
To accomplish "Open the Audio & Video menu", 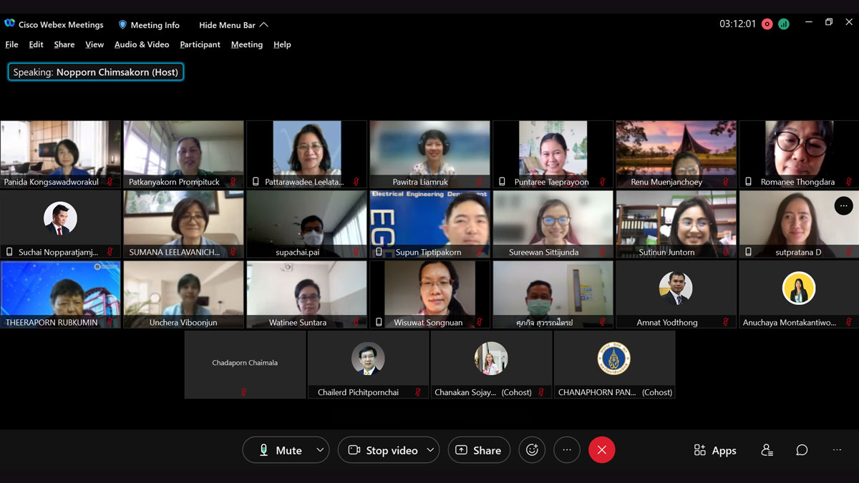I will point(142,44).
